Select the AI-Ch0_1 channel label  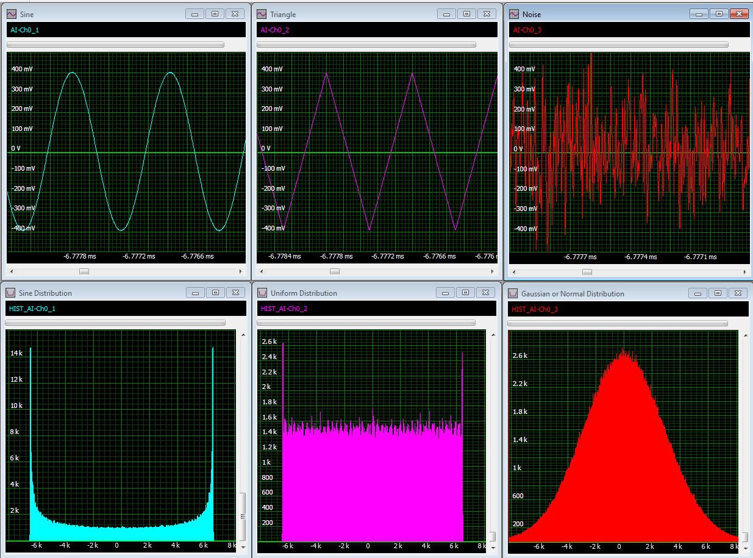click(x=25, y=29)
